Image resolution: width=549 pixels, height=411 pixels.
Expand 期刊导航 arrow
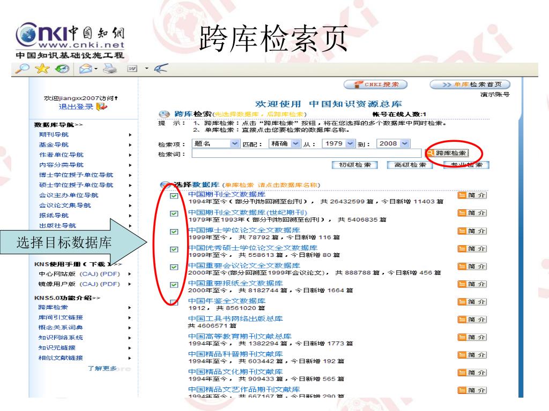(x=130, y=135)
